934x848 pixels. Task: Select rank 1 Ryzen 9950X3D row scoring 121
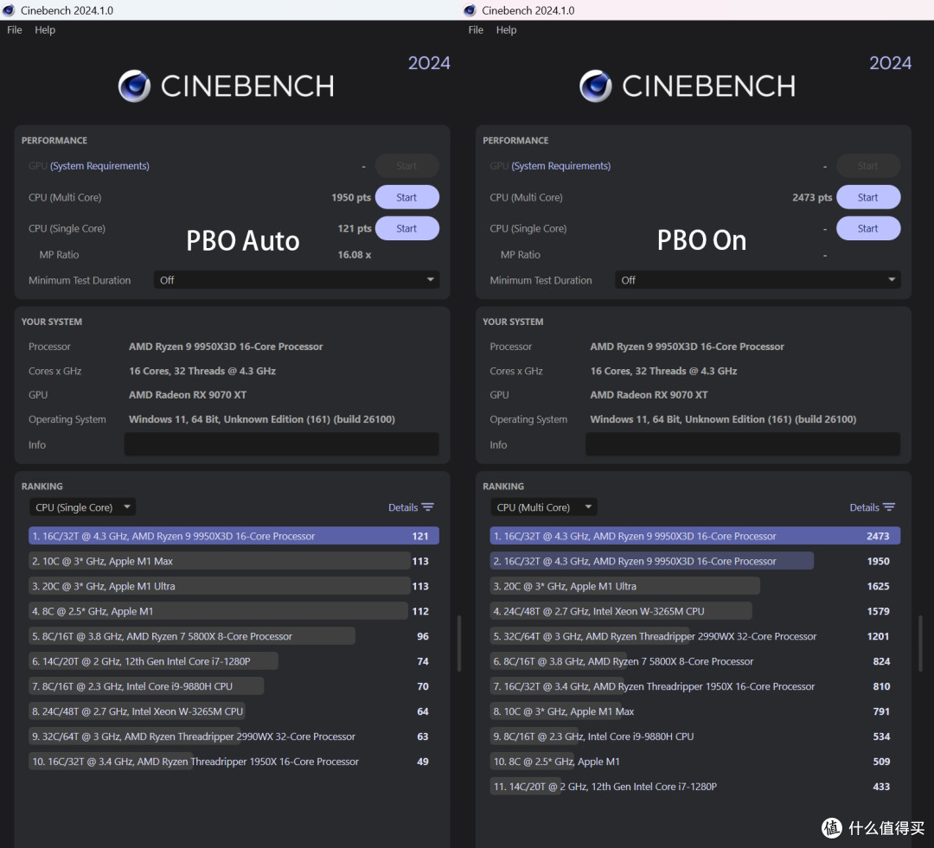[x=233, y=536]
